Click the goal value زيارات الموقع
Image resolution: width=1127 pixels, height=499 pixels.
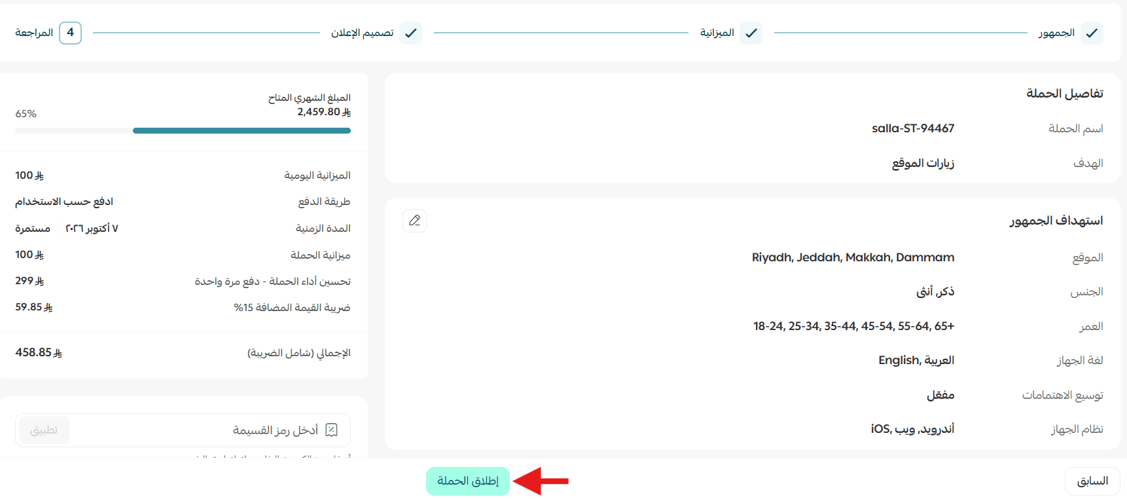[923, 163]
